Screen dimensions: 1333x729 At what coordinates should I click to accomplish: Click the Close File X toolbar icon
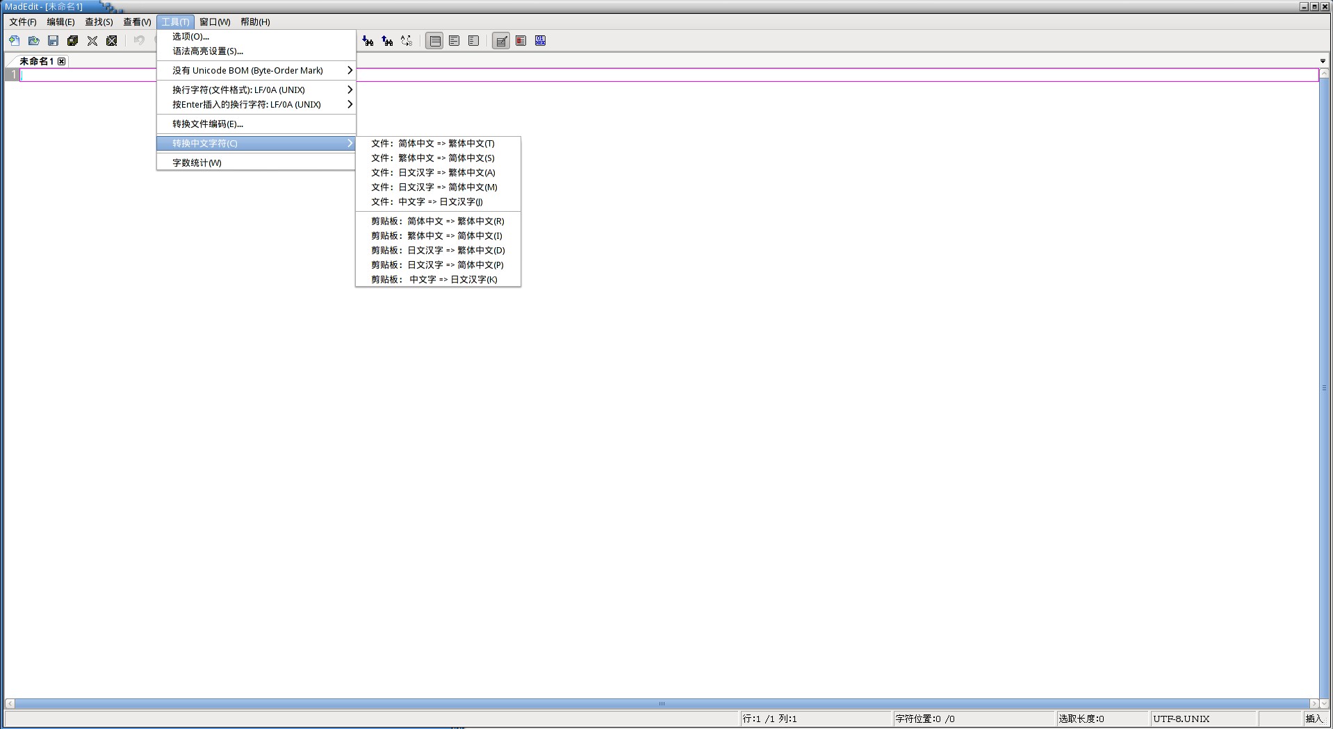[x=92, y=41]
